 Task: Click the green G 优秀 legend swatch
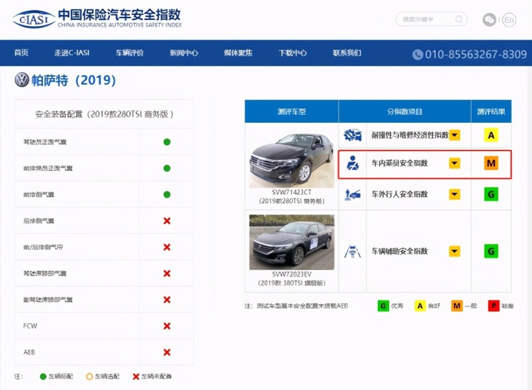pos(383,306)
